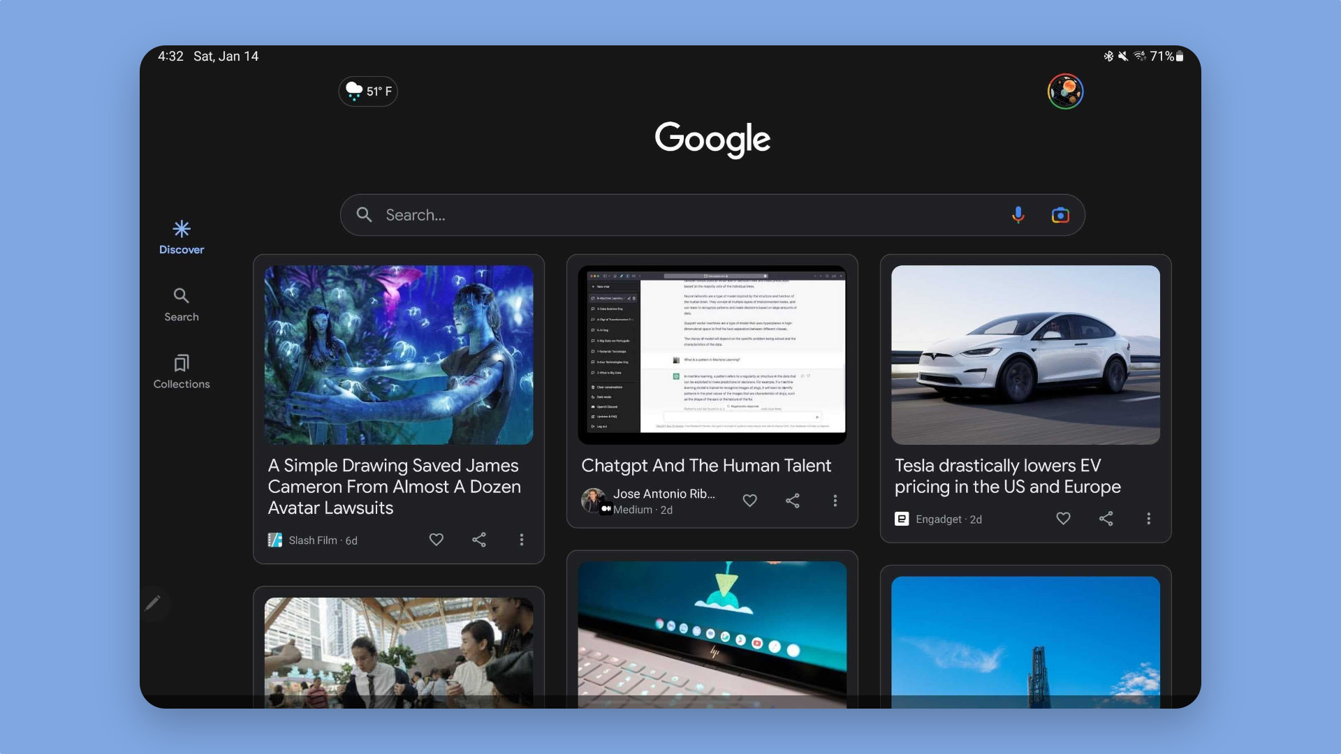Screen dimensions: 1341x754
Task: Like the Tesla EV pricing article
Action: click(1063, 519)
